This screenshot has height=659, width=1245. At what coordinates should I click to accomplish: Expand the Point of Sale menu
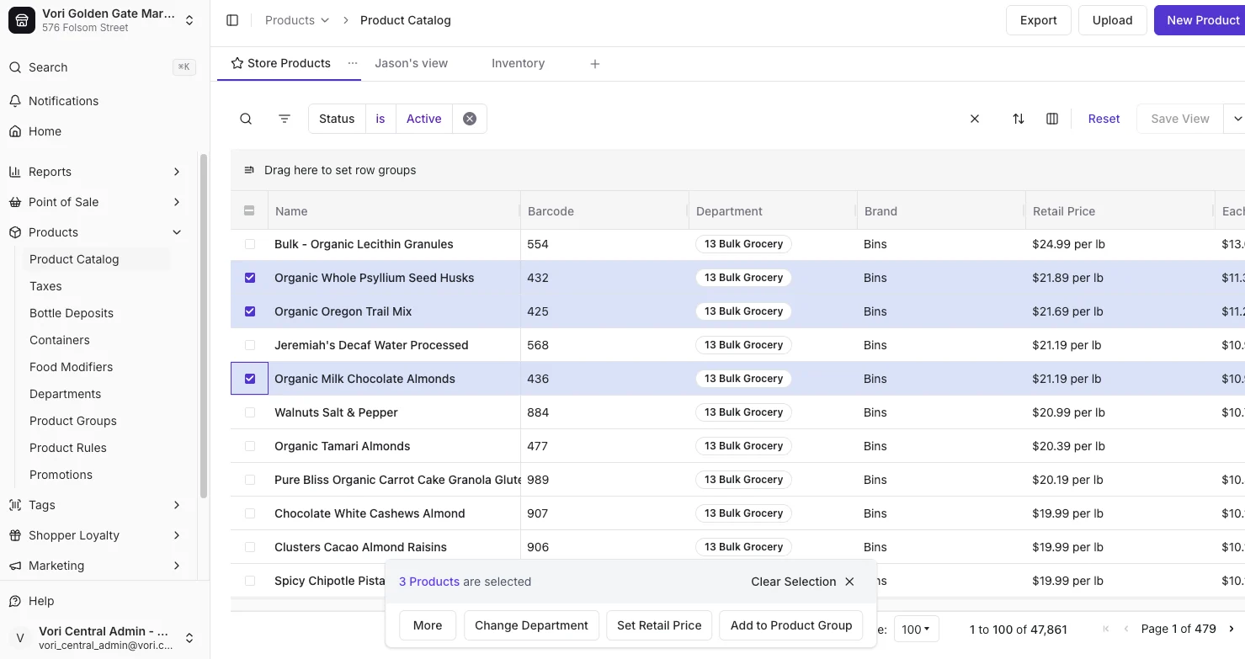click(177, 202)
